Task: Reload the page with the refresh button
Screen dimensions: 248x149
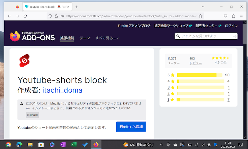Action: pyautogui.click(x=25, y=16)
